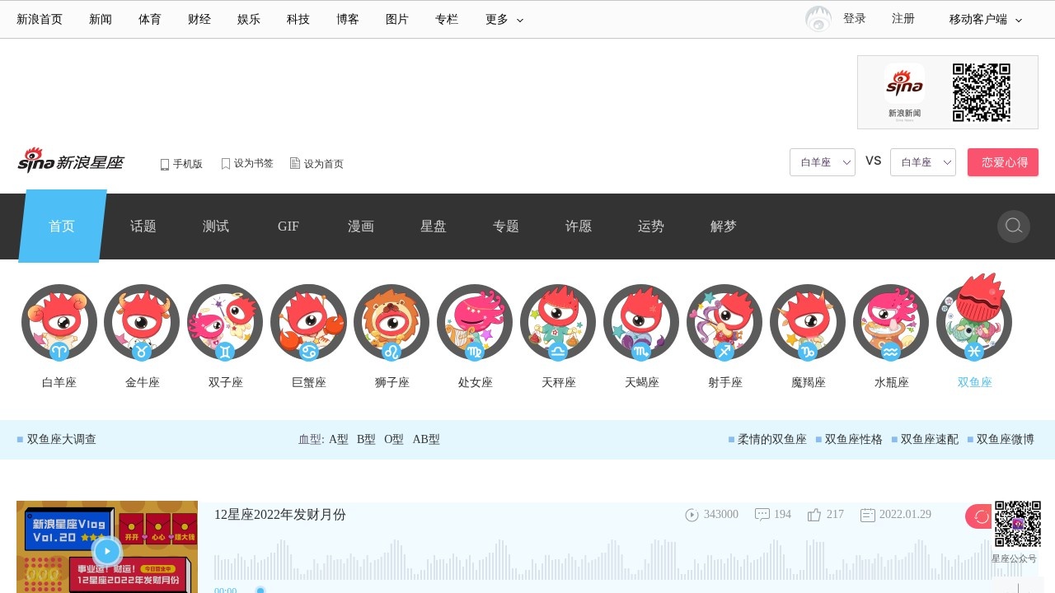This screenshot has width=1055, height=593.
Task: Switch to the 运势 navigation tab
Action: coord(650,226)
